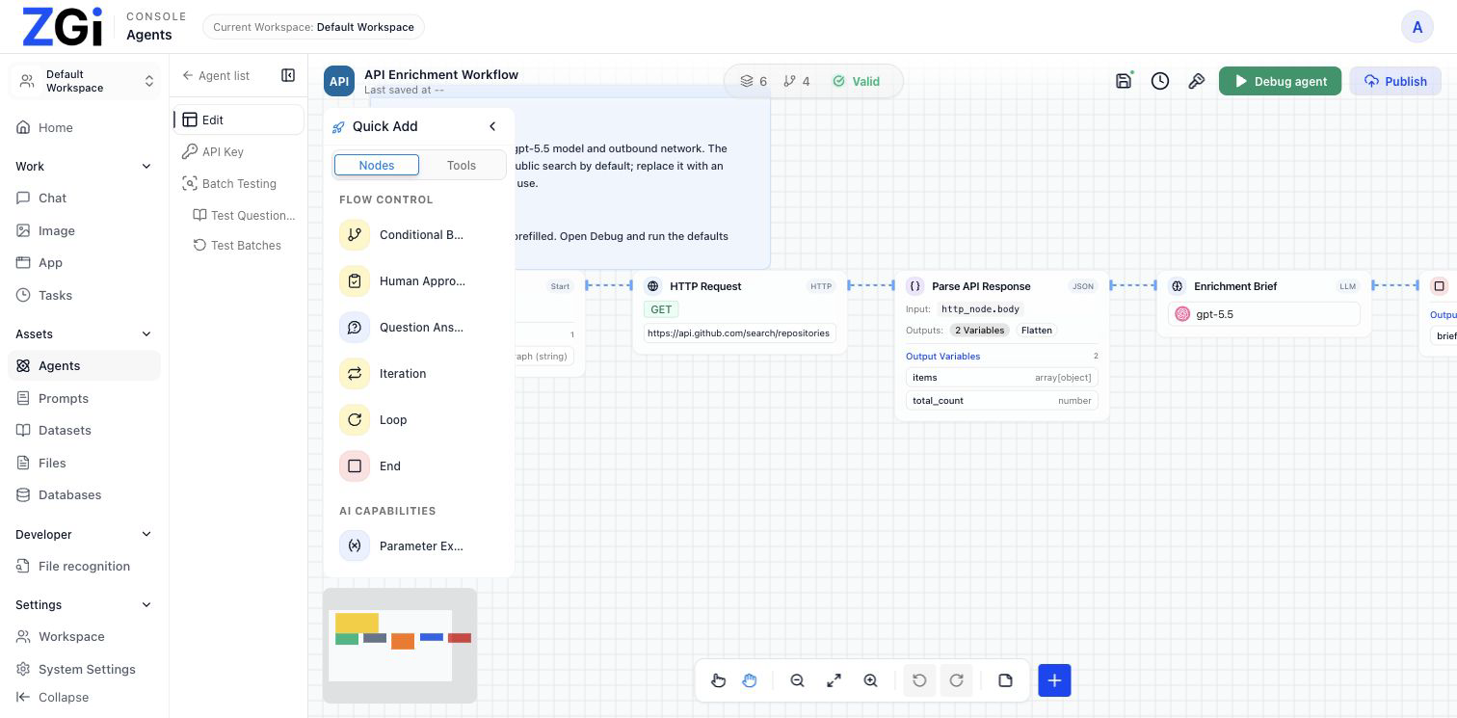
Task: Collapse the Work section
Action: (146, 167)
